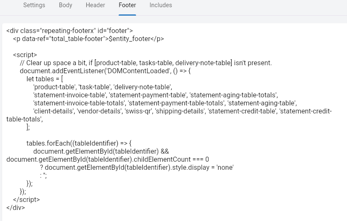
Task: Click the active Footer tab
Action: click(127, 6)
